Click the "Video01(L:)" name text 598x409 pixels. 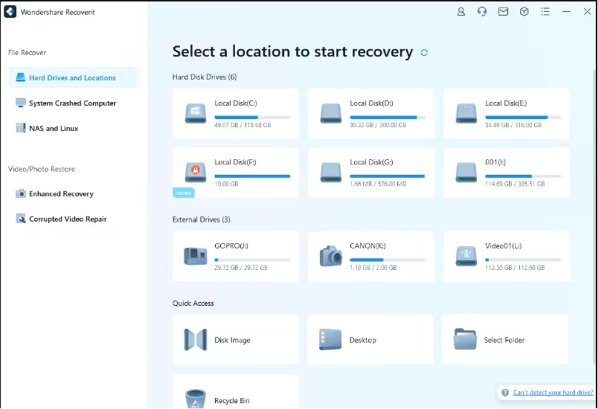click(504, 246)
